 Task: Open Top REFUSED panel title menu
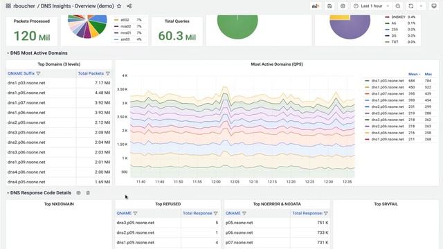tap(168, 204)
